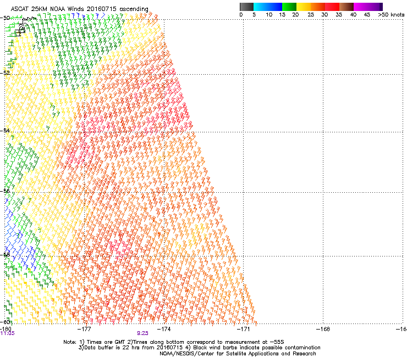Click the orange 25-30 knots legend swatch
The width and height of the screenshot is (407, 357).
click(318, 7)
